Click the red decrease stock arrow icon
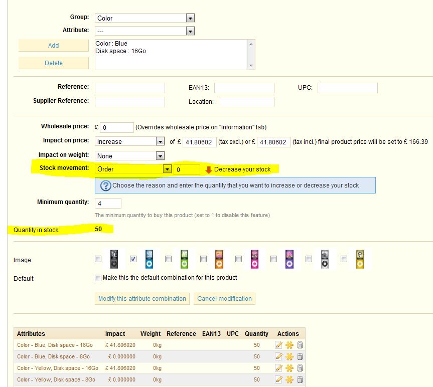The width and height of the screenshot is (433, 387). click(x=209, y=169)
